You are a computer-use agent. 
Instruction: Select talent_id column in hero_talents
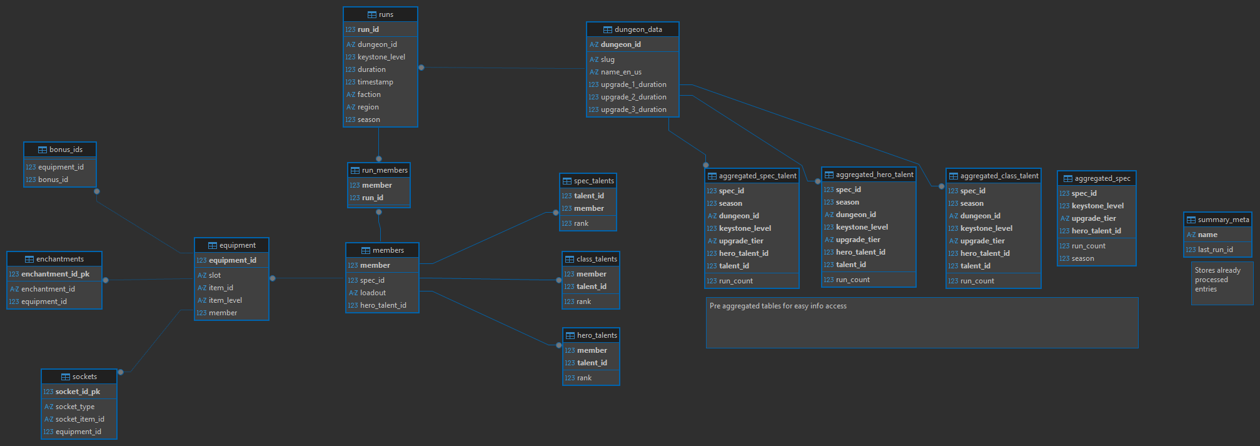click(x=591, y=363)
